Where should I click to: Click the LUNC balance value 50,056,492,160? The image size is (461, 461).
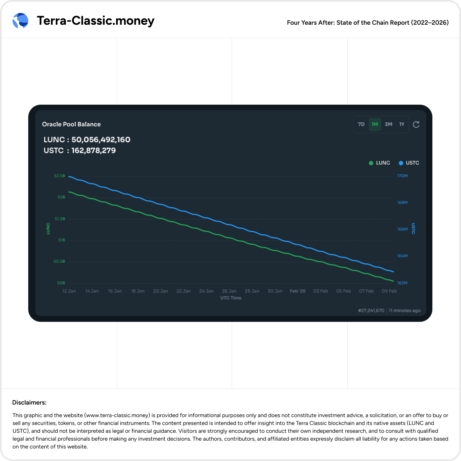coord(101,140)
